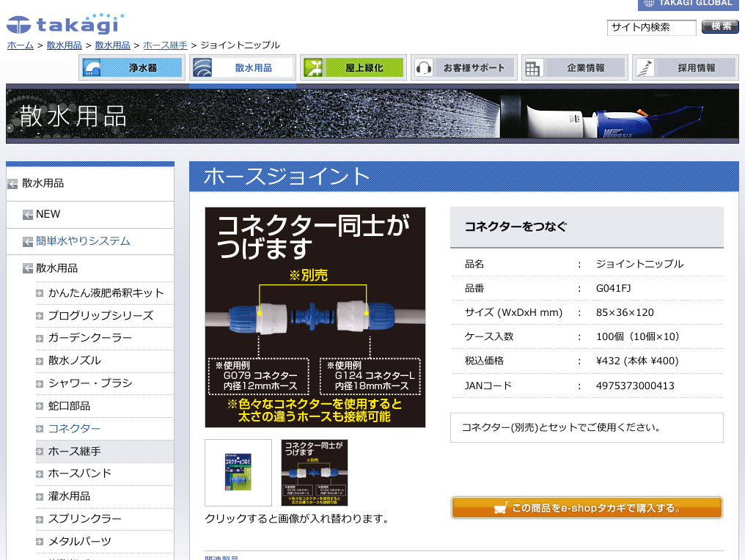Click the shopping cart icon on orange button
Screen dimensions: 745x560
(x=500, y=508)
